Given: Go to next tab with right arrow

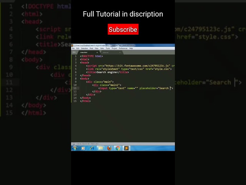Looking at the screenshot, I should [75, 52].
